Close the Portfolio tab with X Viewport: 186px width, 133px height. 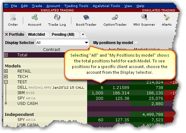pyautogui.click(x=6, y=35)
